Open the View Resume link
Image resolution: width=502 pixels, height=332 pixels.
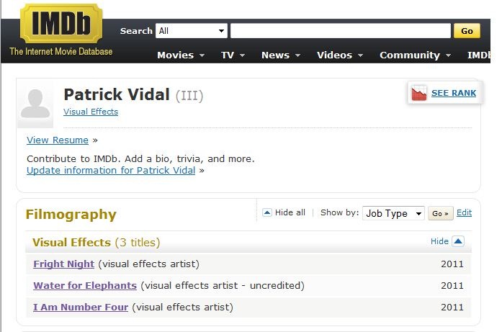[58, 140]
